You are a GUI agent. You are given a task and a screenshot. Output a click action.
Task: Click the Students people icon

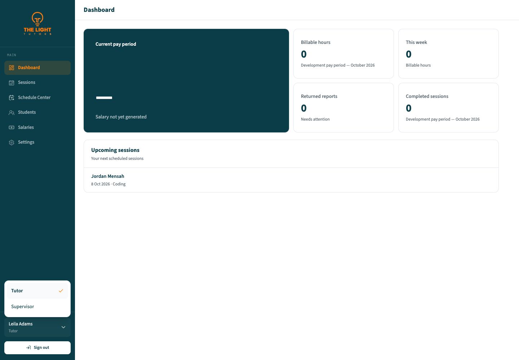click(12, 112)
